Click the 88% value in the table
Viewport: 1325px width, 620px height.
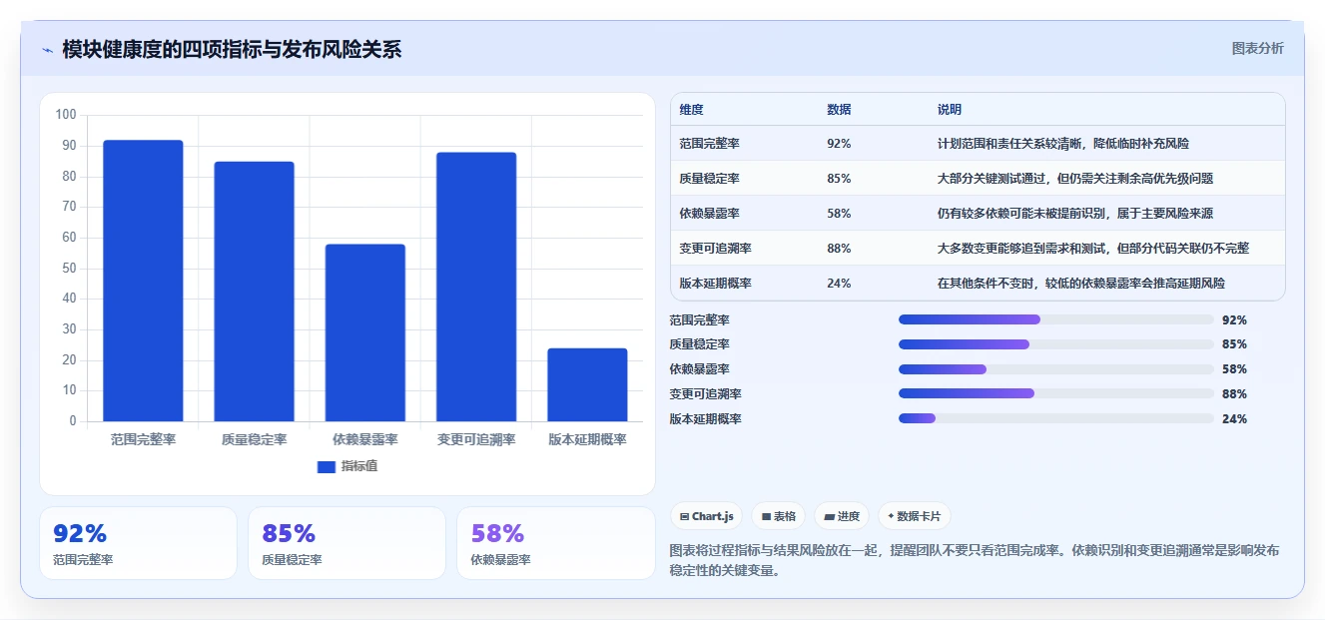pyautogui.click(x=839, y=249)
